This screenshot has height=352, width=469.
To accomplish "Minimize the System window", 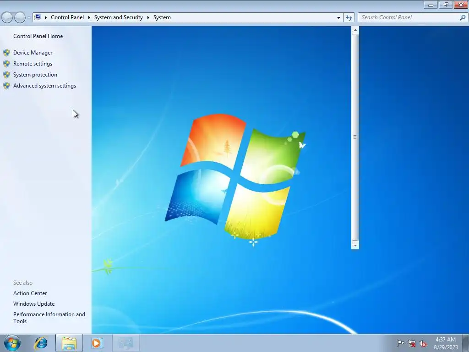I will (x=431, y=5).
